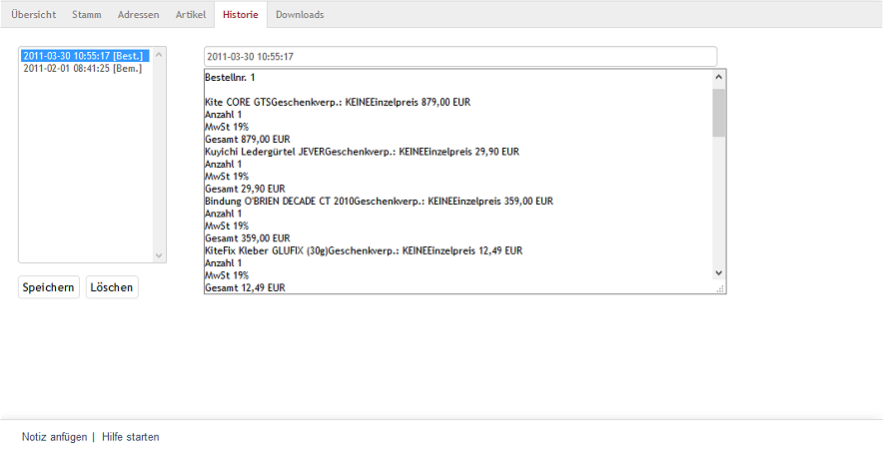Switch to the Stamm tab
Image resolution: width=883 pixels, height=453 pixels.
(86, 15)
